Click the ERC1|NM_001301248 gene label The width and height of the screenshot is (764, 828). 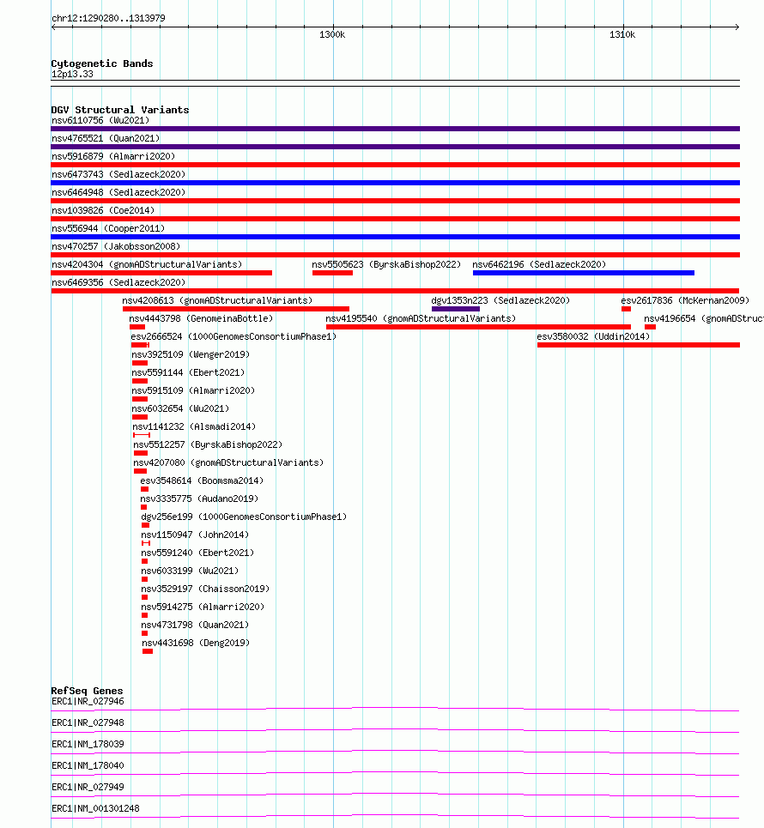pyautogui.click(x=95, y=808)
